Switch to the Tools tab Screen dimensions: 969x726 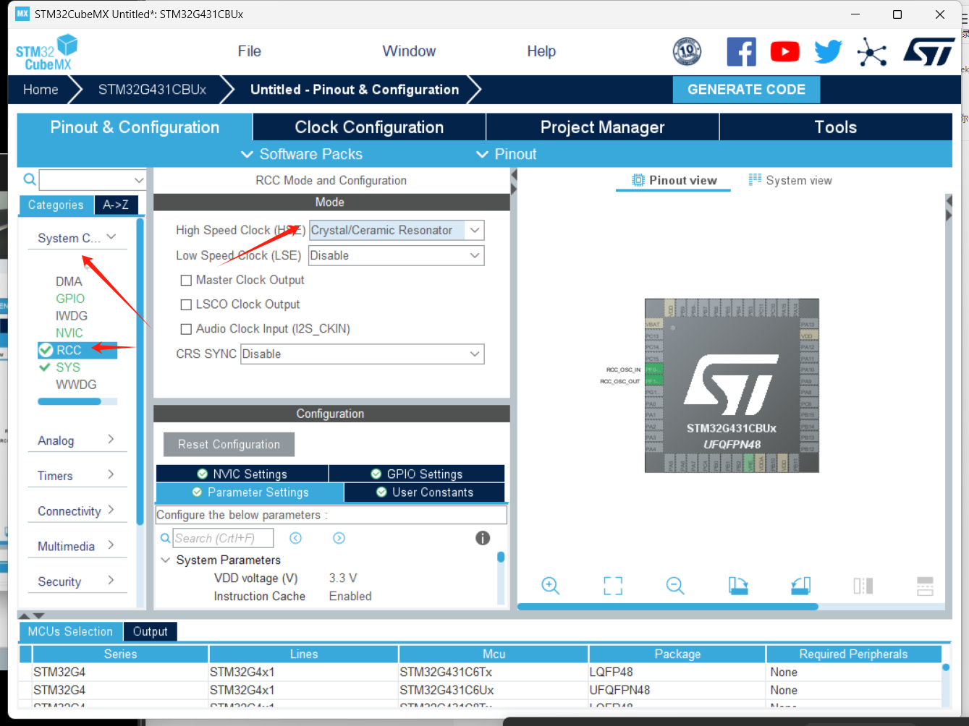point(836,127)
